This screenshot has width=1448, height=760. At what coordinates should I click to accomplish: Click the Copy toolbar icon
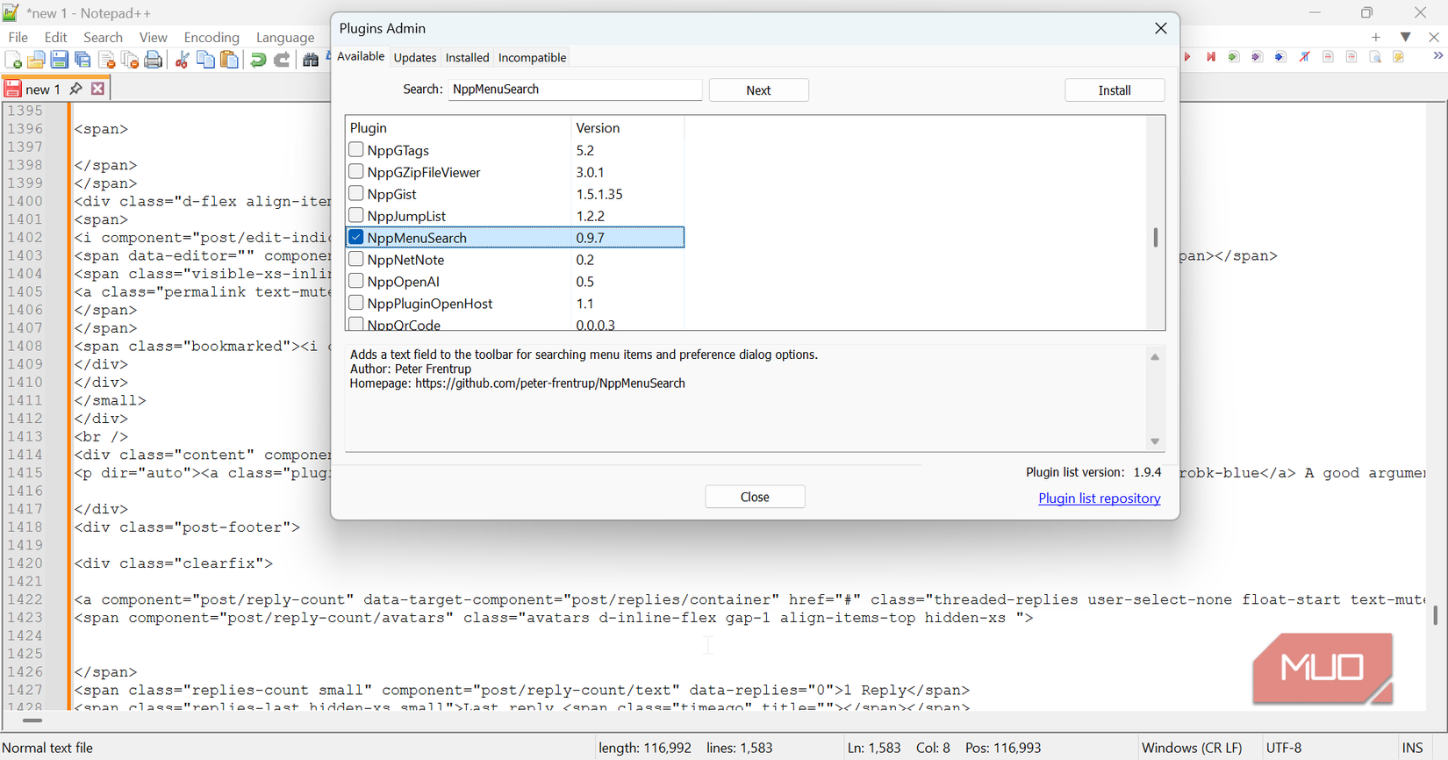[x=206, y=60]
